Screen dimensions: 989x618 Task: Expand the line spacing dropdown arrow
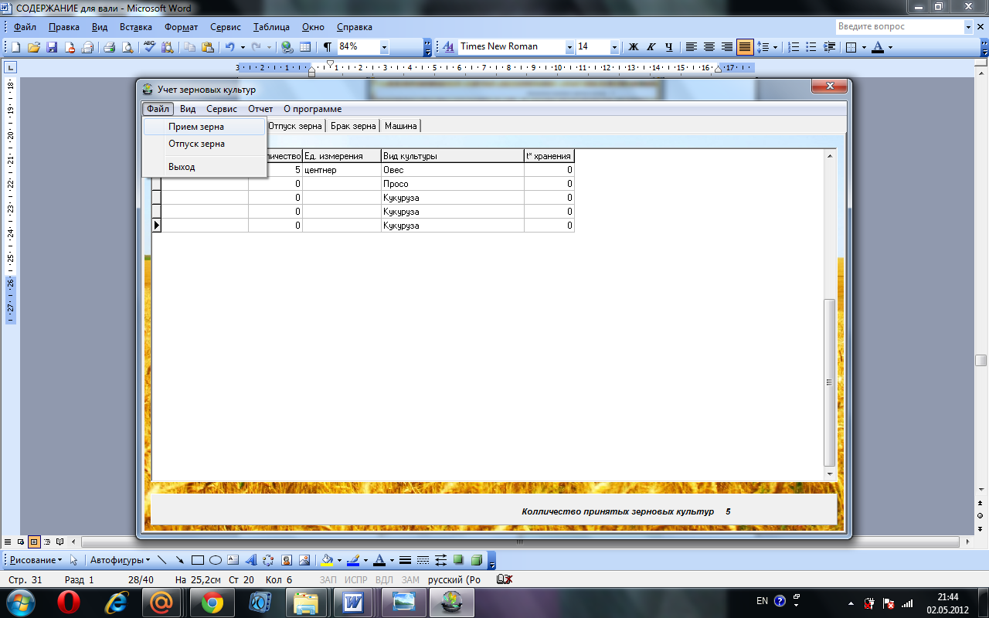[x=775, y=47]
